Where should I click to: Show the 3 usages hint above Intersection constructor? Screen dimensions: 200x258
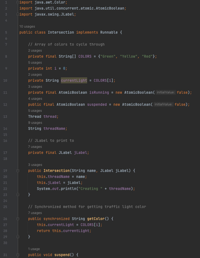coord(35,165)
